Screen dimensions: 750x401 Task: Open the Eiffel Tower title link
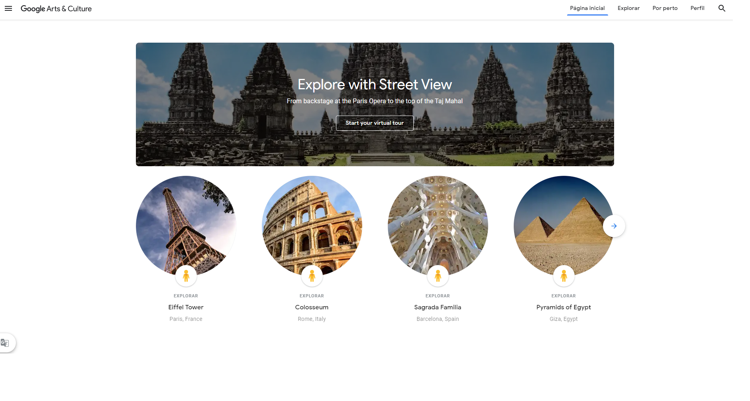pos(186,307)
